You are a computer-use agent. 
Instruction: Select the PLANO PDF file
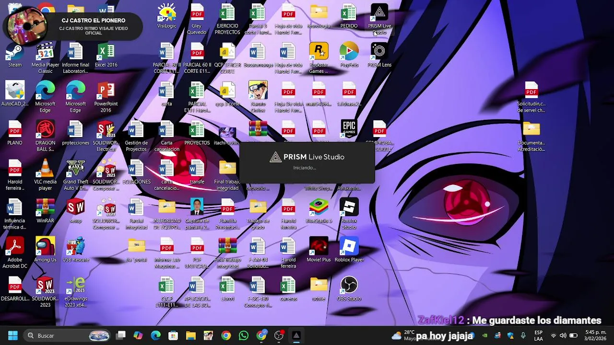click(x=15, y=132)
